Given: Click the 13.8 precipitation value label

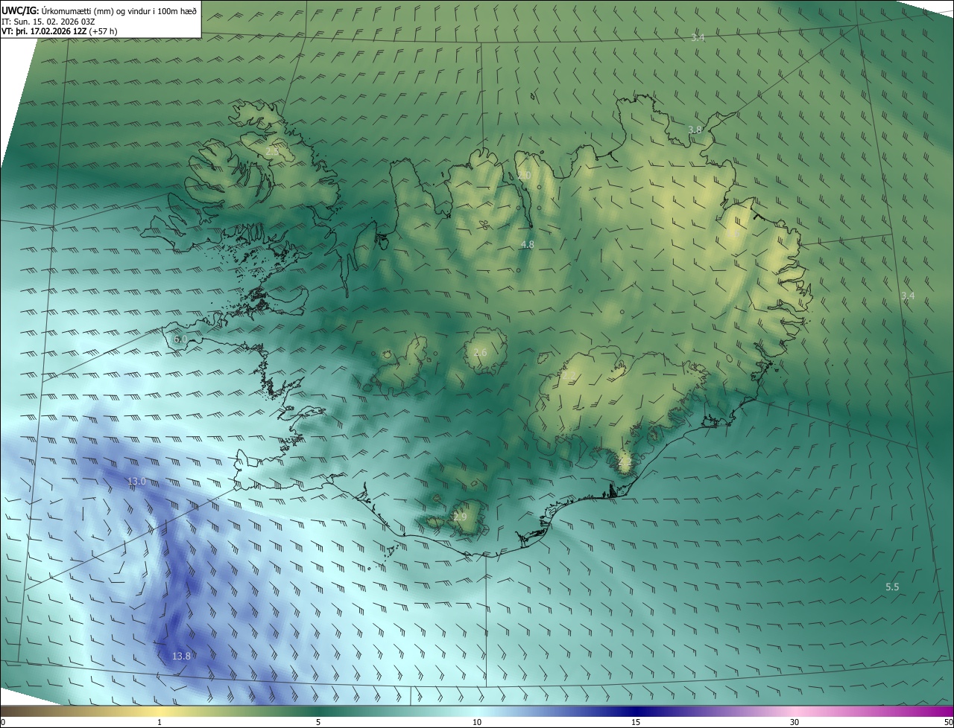Looking at the screenshot, I should click(181, 656).
